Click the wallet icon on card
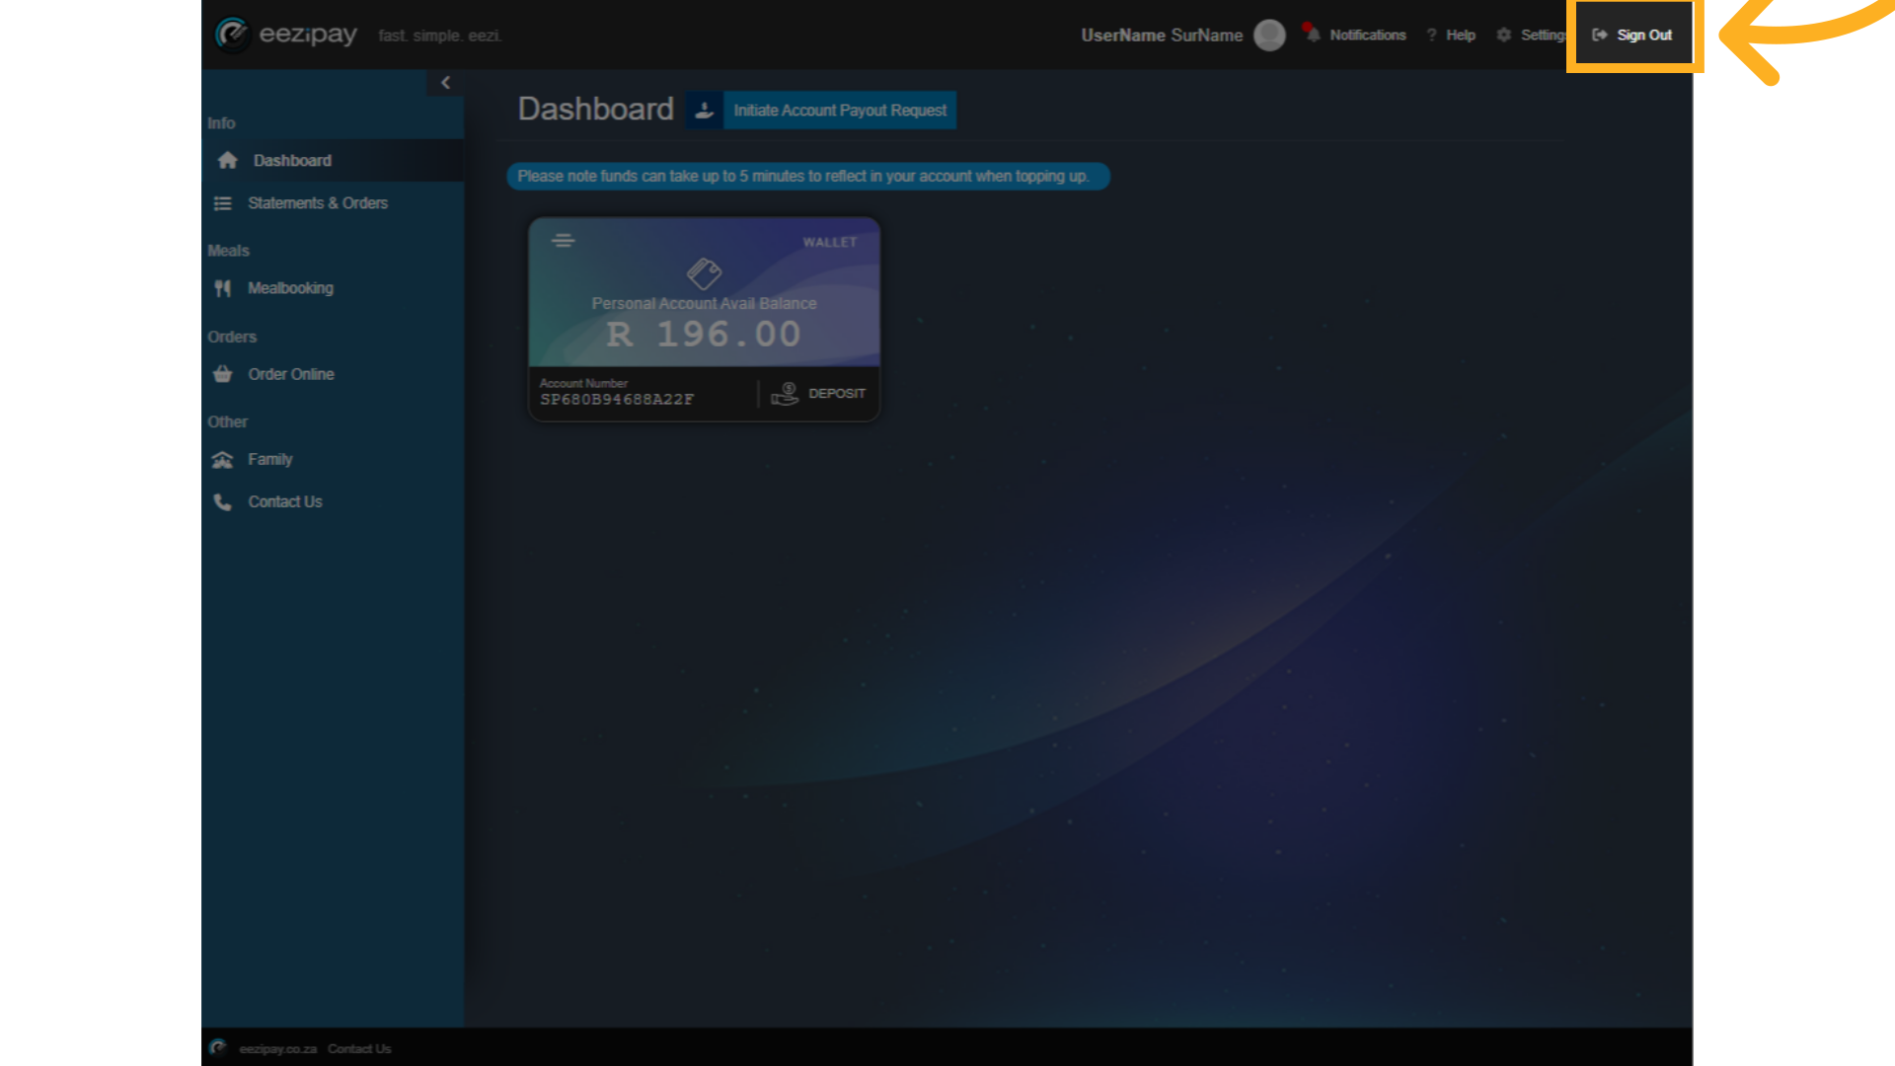Screen dimensions: 1895x1066 (705, 273)
